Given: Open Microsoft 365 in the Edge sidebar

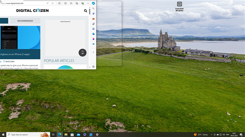Looking at the screenshot, I should (93, 29).
